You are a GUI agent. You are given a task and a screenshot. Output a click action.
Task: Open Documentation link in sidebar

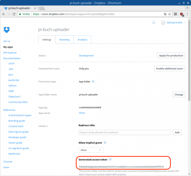coord(12,58)
